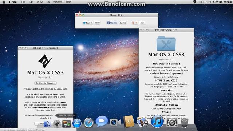This screenshot has width=233, height=131.
Task: Open Mission Control from the dock
Action: click(x=66, y=124)
